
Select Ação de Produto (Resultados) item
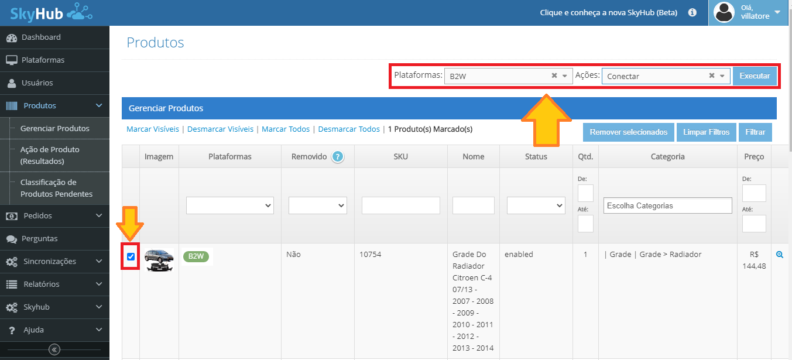tap(50, 155)
